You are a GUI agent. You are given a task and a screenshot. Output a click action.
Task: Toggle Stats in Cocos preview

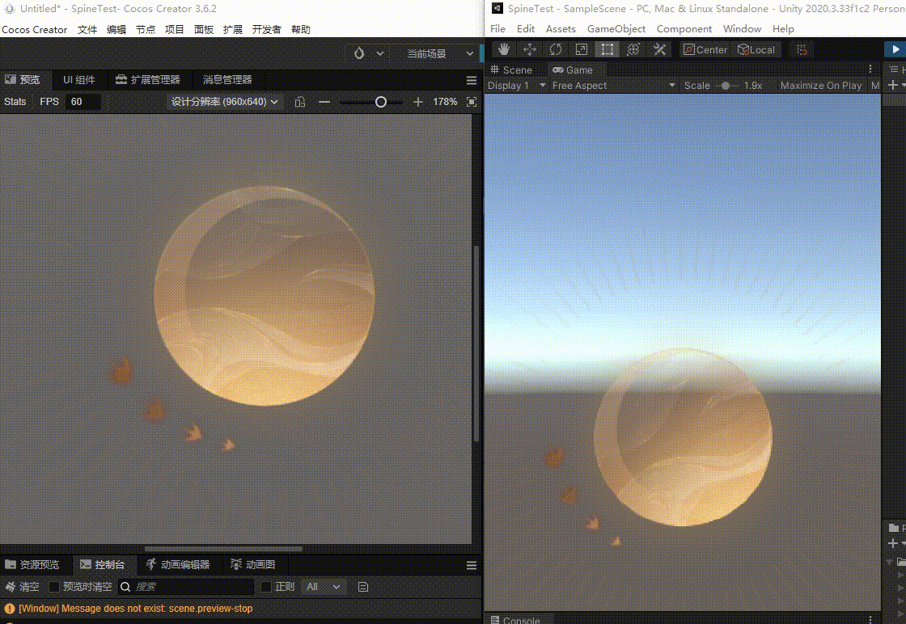click(15, 102)
